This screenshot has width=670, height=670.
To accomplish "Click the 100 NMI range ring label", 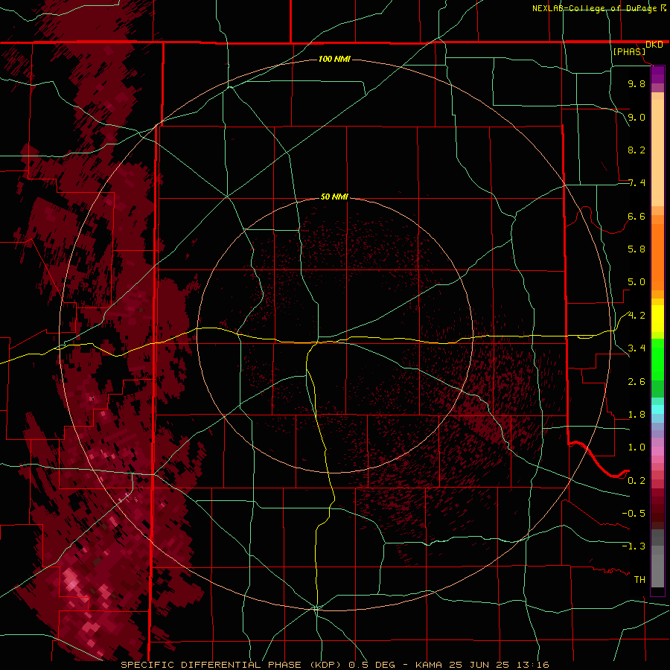I will click(334, 59).
